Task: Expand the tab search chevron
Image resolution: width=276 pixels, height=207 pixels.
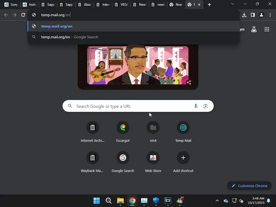Action: point(233,4)
